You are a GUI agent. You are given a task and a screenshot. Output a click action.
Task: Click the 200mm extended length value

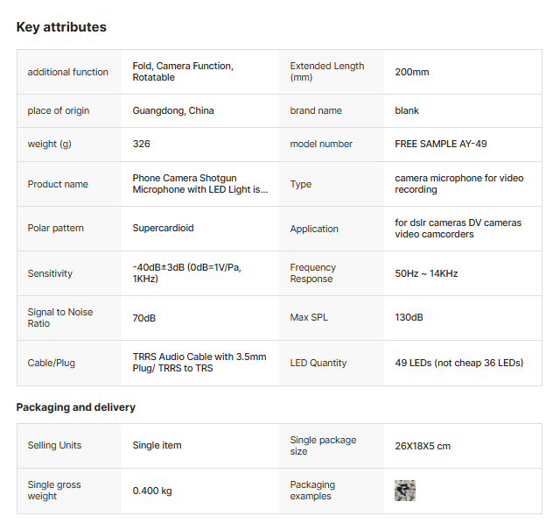point(412,72)
